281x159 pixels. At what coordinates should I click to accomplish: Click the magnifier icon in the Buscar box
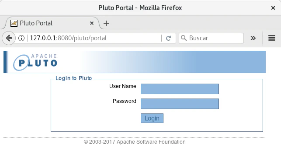(184, 38)
